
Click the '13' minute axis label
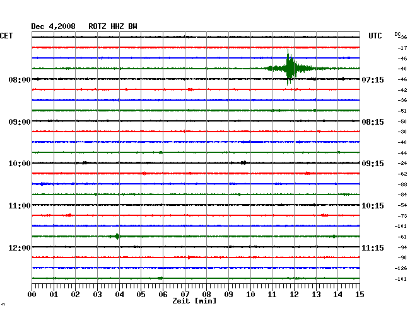316,294
